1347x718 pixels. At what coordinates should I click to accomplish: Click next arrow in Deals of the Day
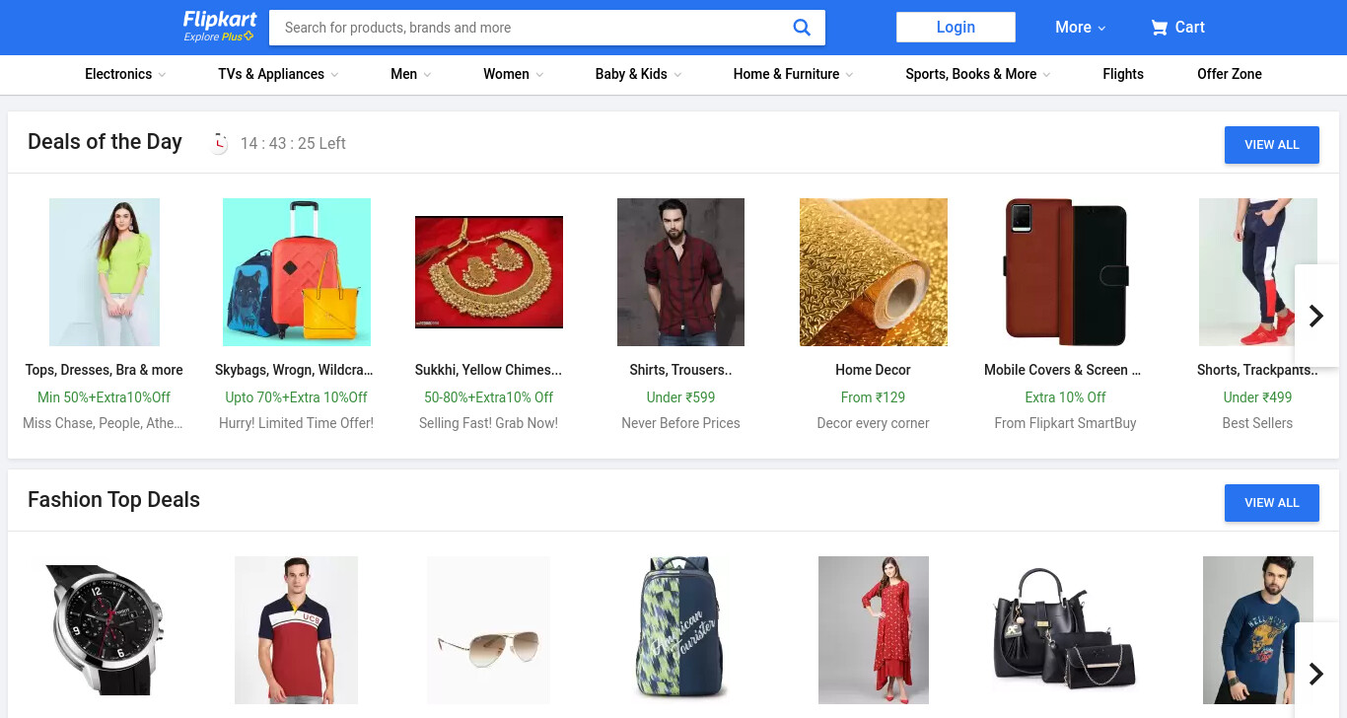tap(1315, 316)
